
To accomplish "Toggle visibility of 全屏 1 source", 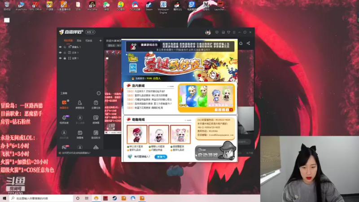I will tap(60, 58).
